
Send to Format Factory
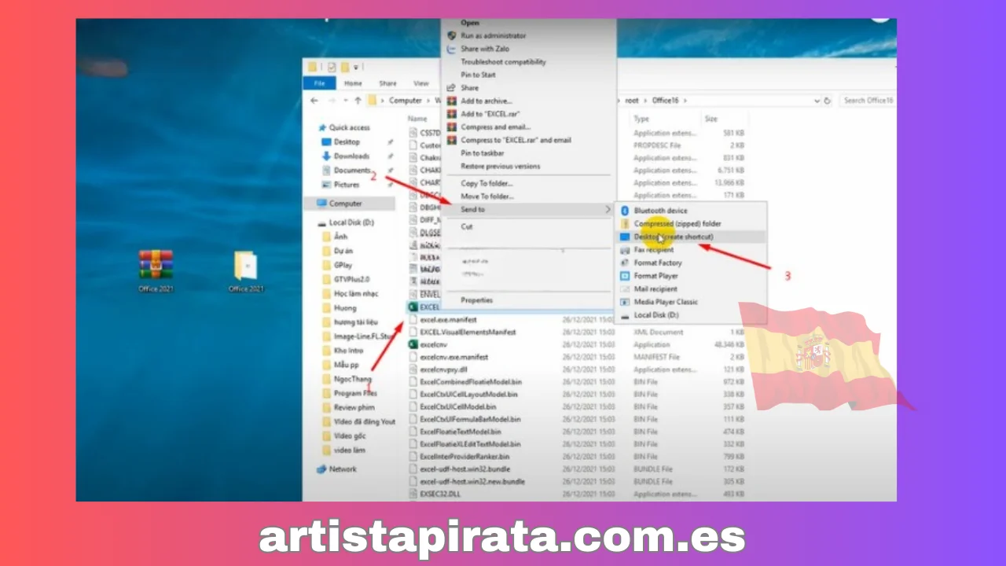[x=658, y=263]
